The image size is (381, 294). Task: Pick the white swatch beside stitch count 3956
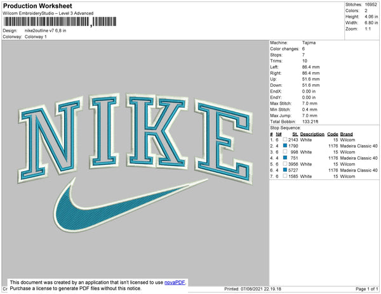coord(285,164)
